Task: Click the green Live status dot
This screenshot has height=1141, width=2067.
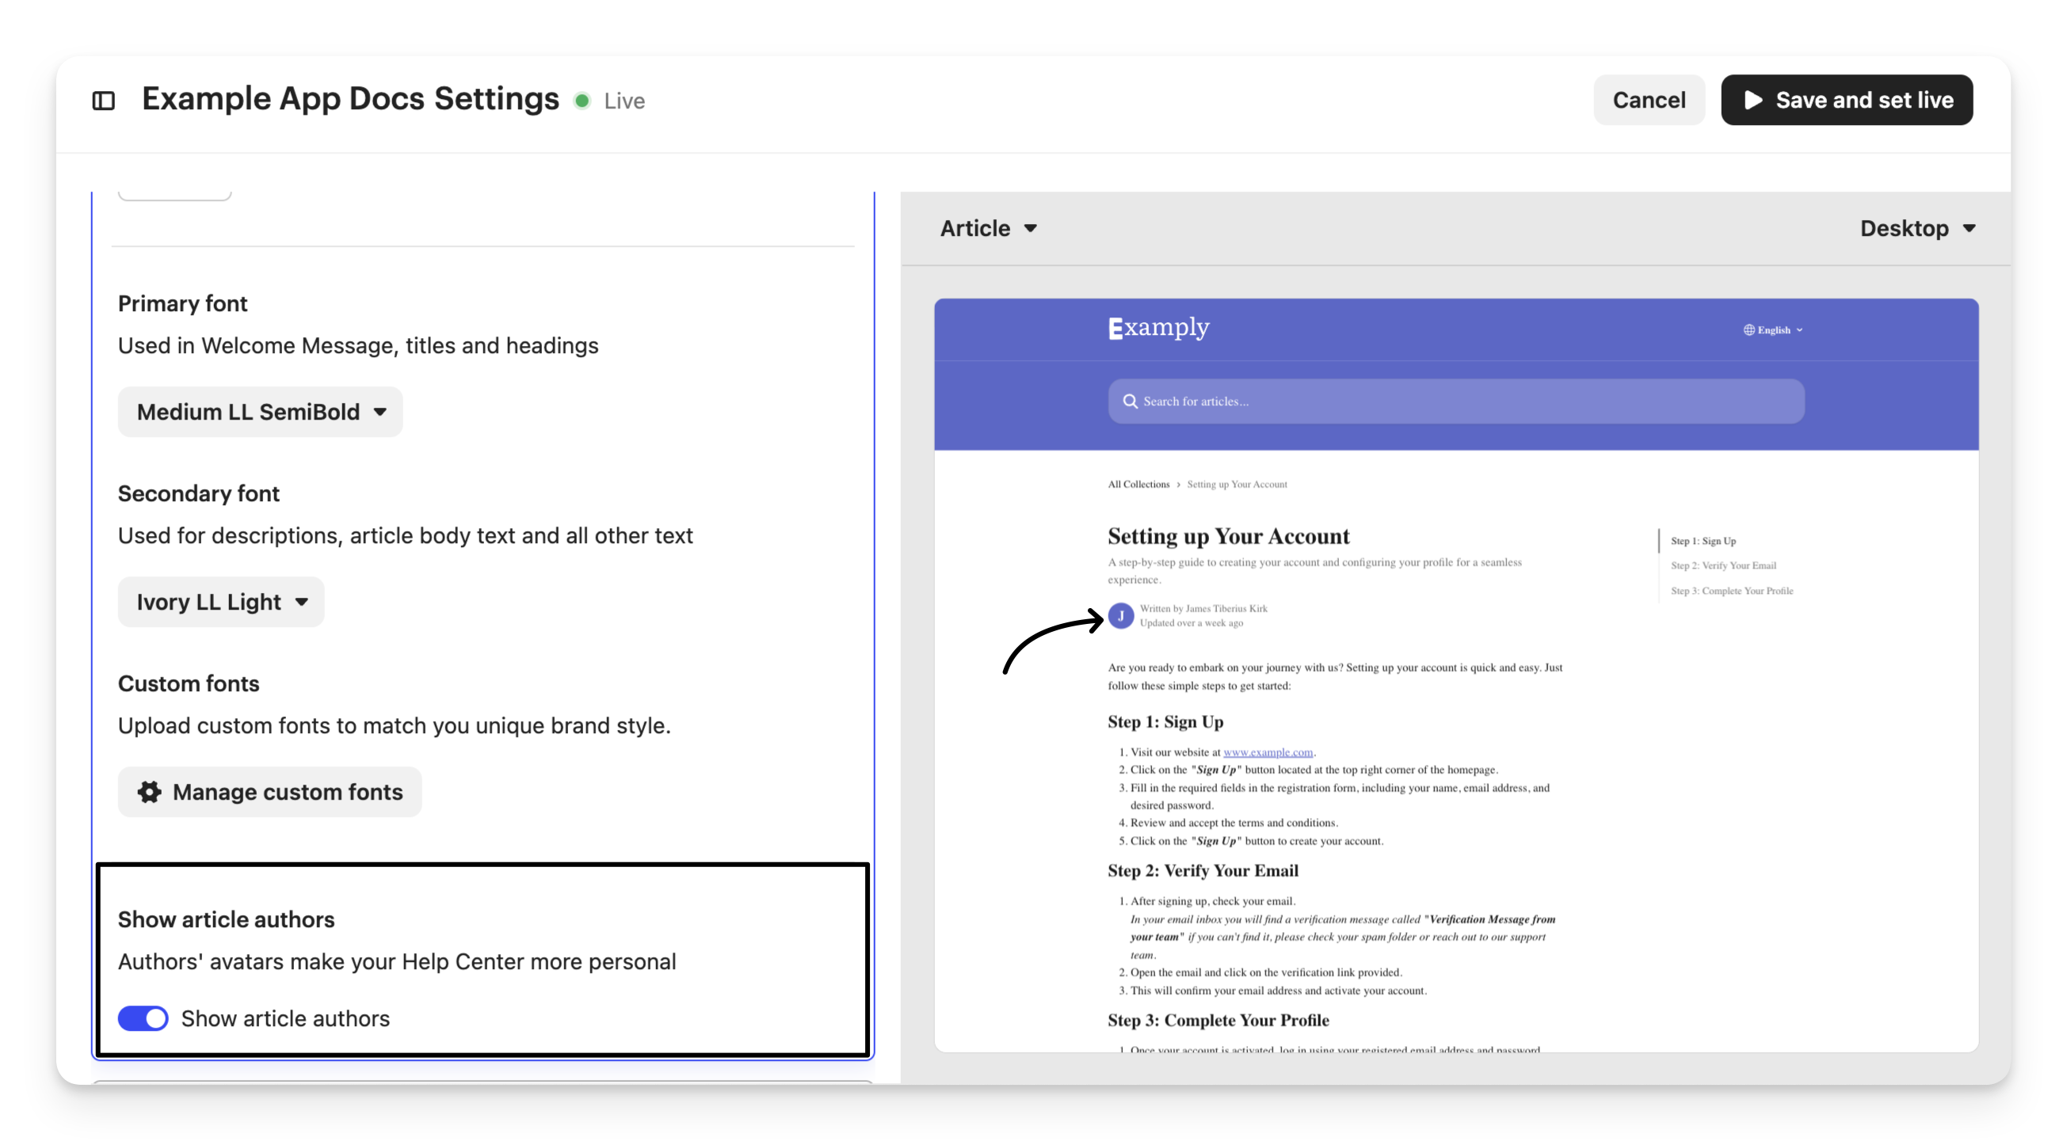Action: 582,101
